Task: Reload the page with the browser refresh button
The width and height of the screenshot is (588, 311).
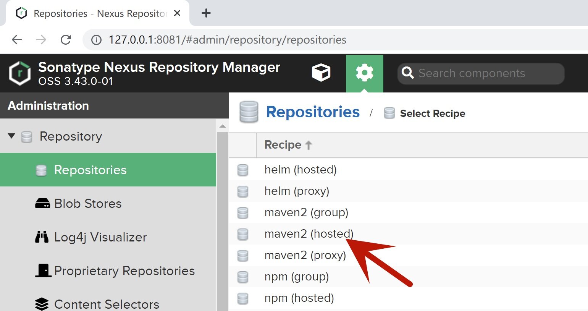Action: (x=66, y=40)
